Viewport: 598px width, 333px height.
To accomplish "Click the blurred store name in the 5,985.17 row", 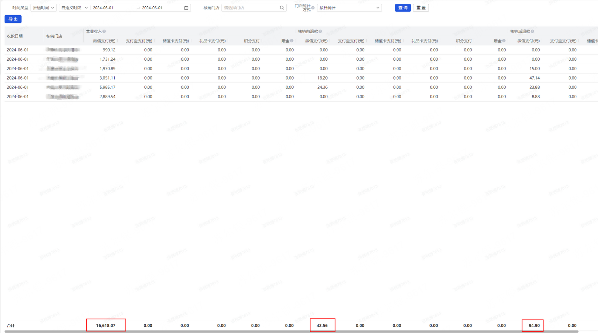I will (63, 87).
